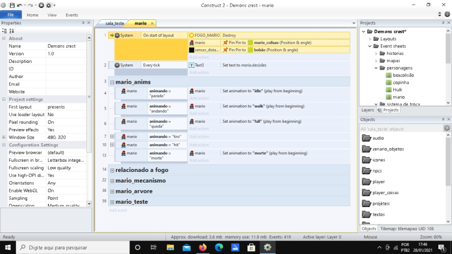The width and height of the screenshot is (452, 254).
Task: Select Hulk event sheet
Action: [397, 90]
